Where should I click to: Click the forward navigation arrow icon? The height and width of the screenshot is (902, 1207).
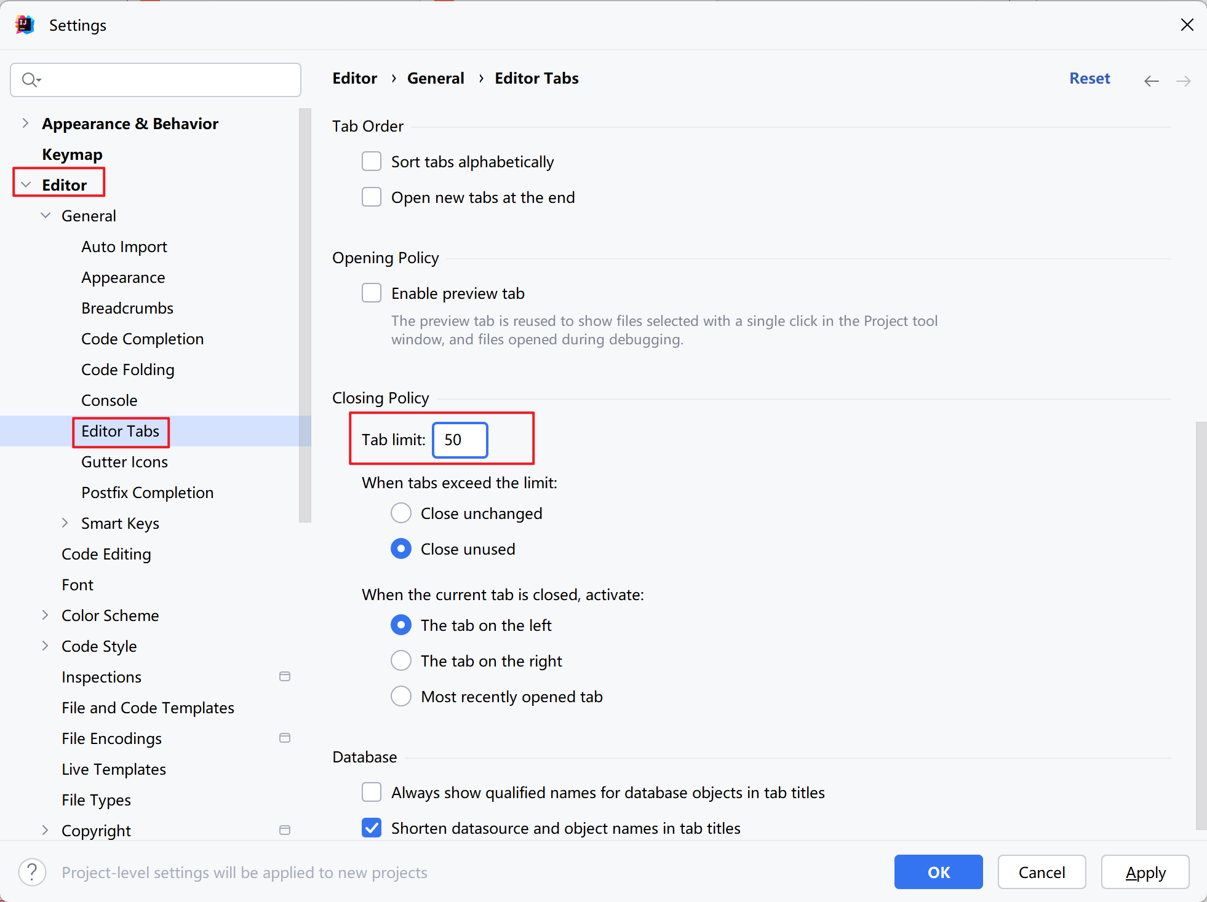pyautogui.click(x=1183, y=81)
